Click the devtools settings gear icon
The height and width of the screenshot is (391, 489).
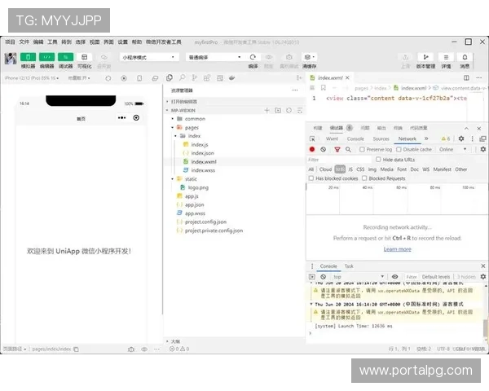click(460, 139)
